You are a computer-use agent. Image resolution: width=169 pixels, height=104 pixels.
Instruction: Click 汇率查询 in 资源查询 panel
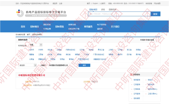tap(137, 85)
